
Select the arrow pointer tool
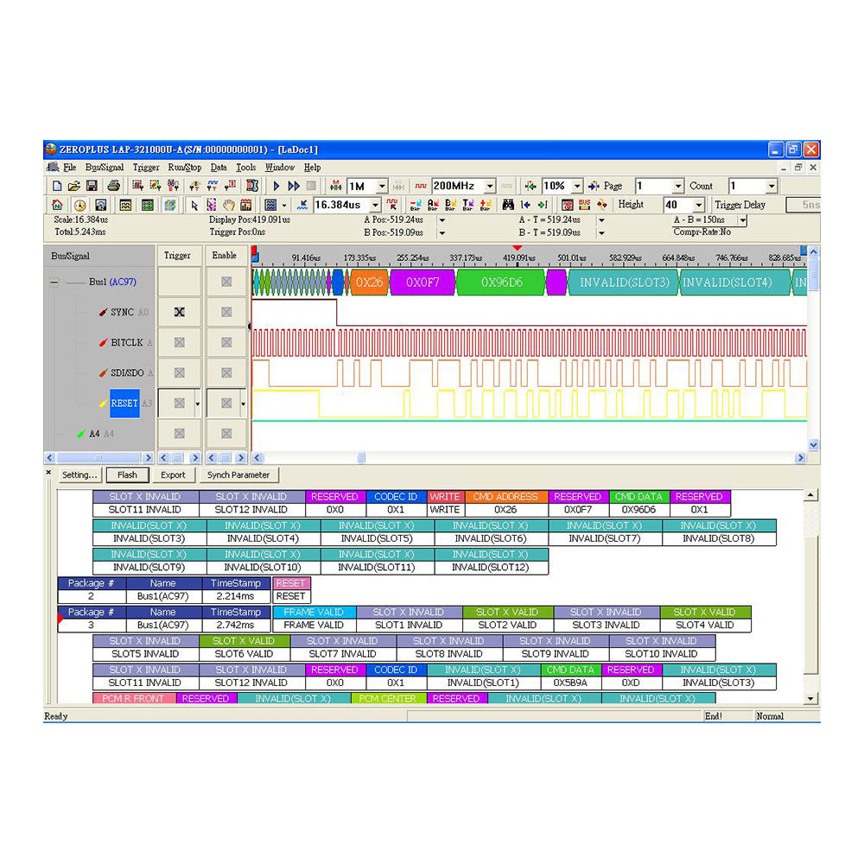click(x=194, y=205)
